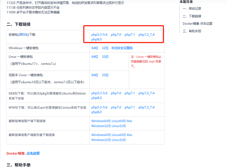Download Windows32位 禅道客户端 client
Image resolution: width=227 pixels, height=168 pixels.
[x=101, y=126]
